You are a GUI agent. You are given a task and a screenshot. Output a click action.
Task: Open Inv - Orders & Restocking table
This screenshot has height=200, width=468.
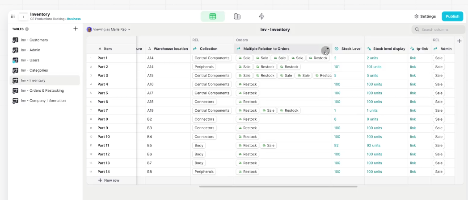click(x=44, y=90)
